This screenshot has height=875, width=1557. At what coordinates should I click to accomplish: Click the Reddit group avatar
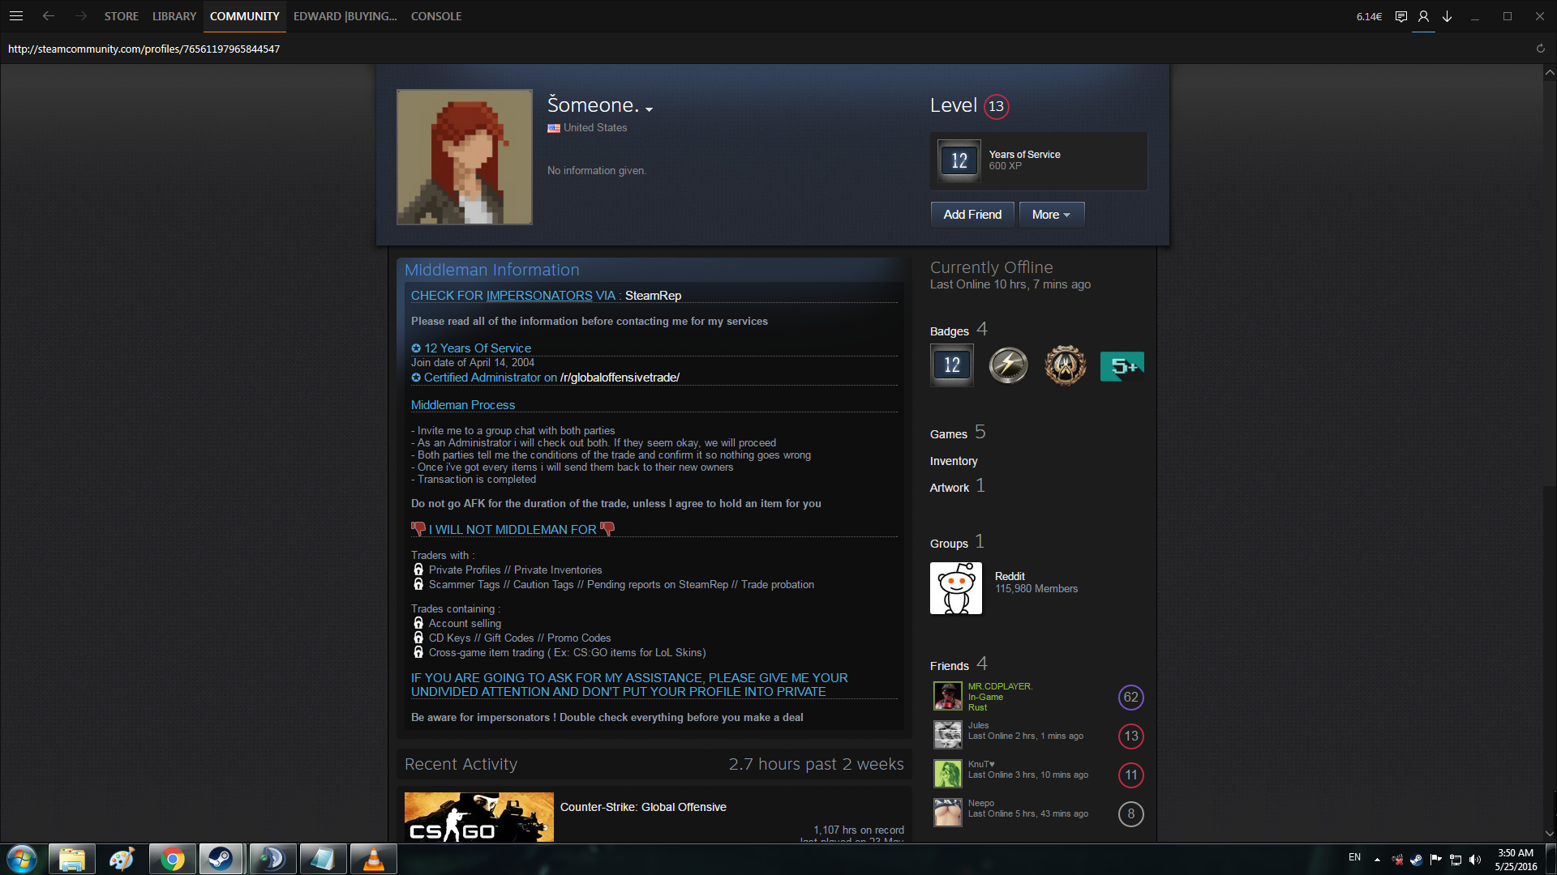[x=955, y=588]
